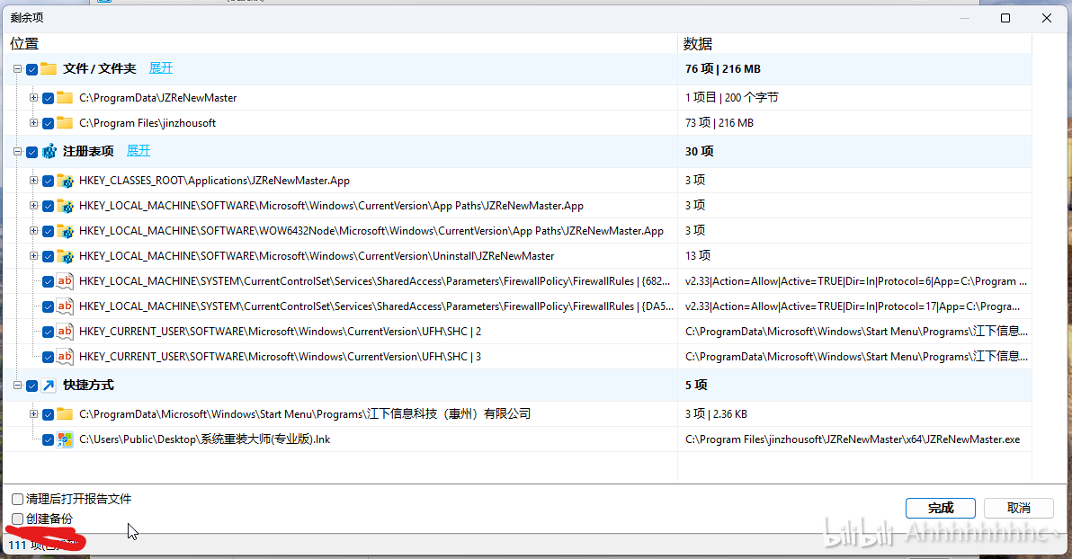Select the Protocol=17 firewall rule data cell

(853, 306)
